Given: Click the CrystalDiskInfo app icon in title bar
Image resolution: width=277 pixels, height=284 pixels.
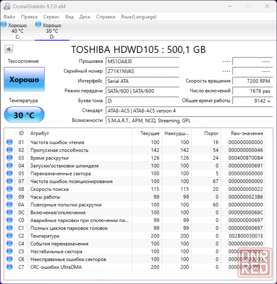Looking at the screenshot, I should pos(7,6).
